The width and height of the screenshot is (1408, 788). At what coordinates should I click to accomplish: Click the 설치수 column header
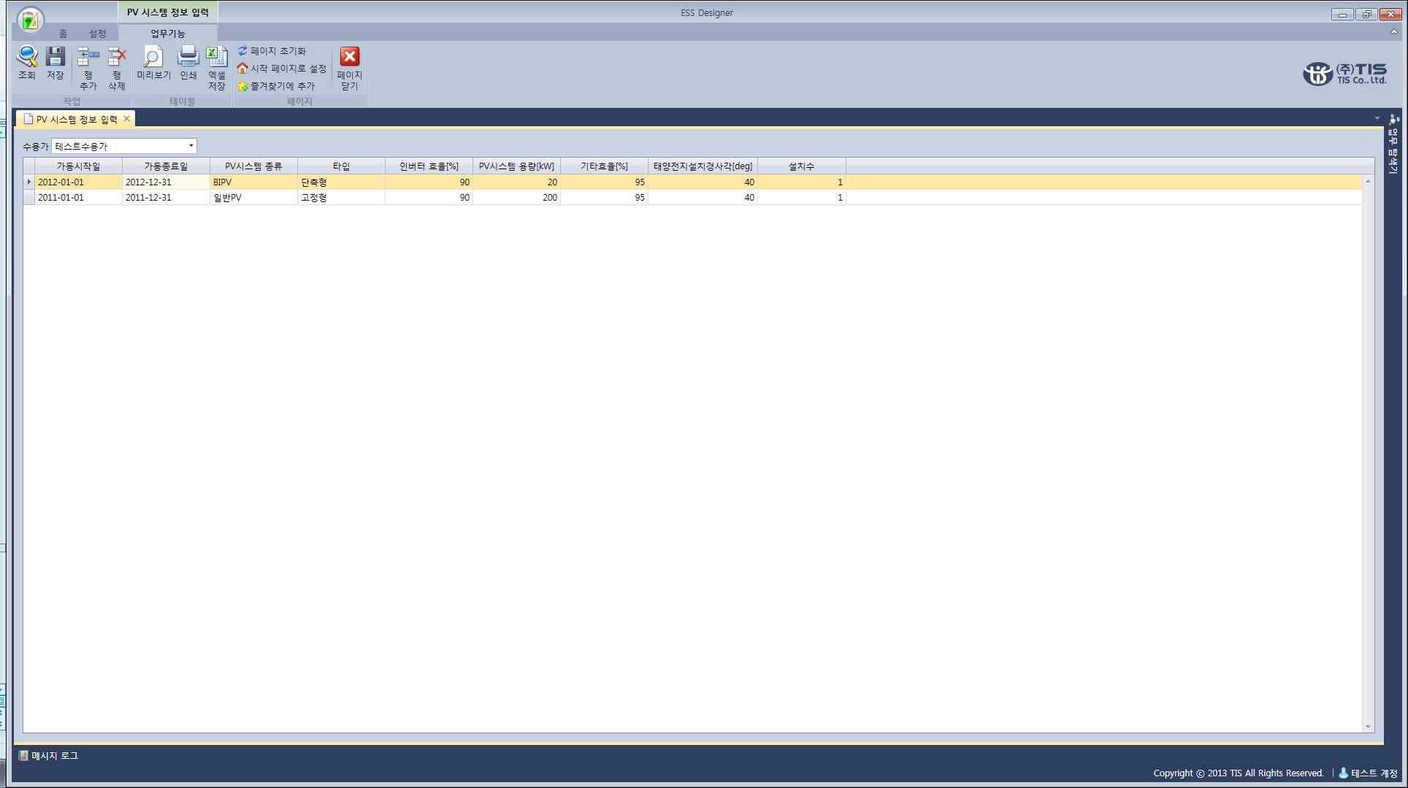click(x=802, y=166)
